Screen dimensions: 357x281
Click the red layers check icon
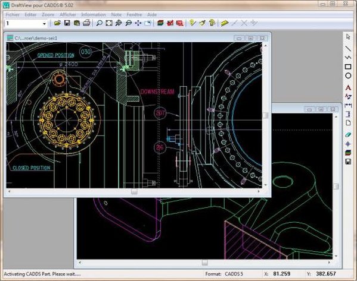coord(170,23)
